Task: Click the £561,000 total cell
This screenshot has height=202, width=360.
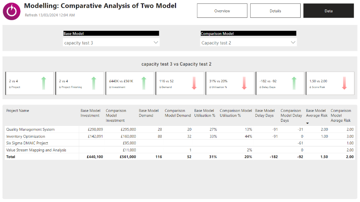Action: (128, 157)
